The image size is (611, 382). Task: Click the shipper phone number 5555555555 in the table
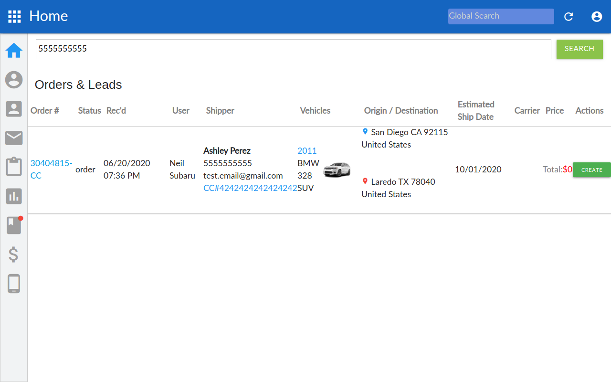click(x=228, y=163)
